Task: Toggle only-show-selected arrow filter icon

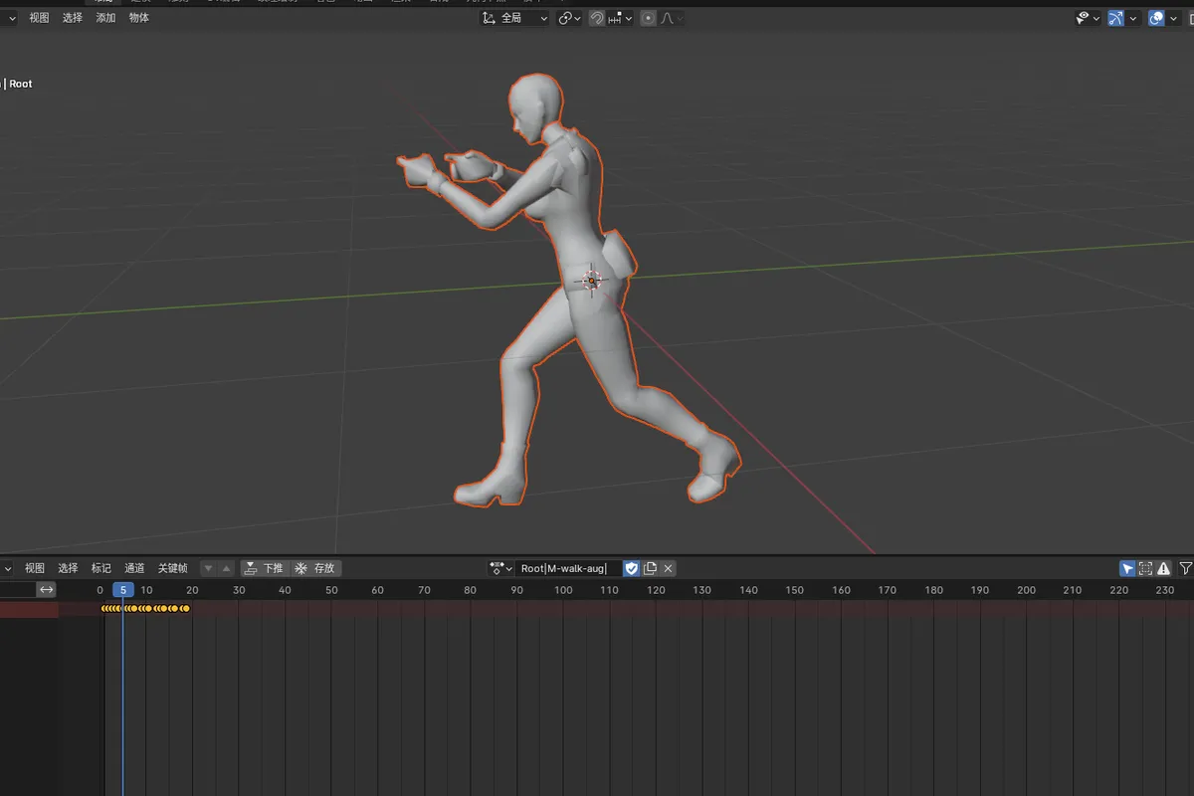Action: pyautogui.click(x=1127, y=568)
